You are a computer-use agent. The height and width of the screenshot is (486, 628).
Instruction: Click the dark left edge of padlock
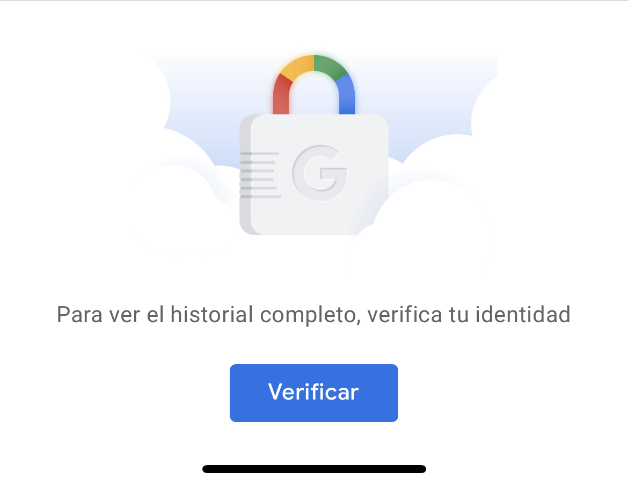(245, 175)
